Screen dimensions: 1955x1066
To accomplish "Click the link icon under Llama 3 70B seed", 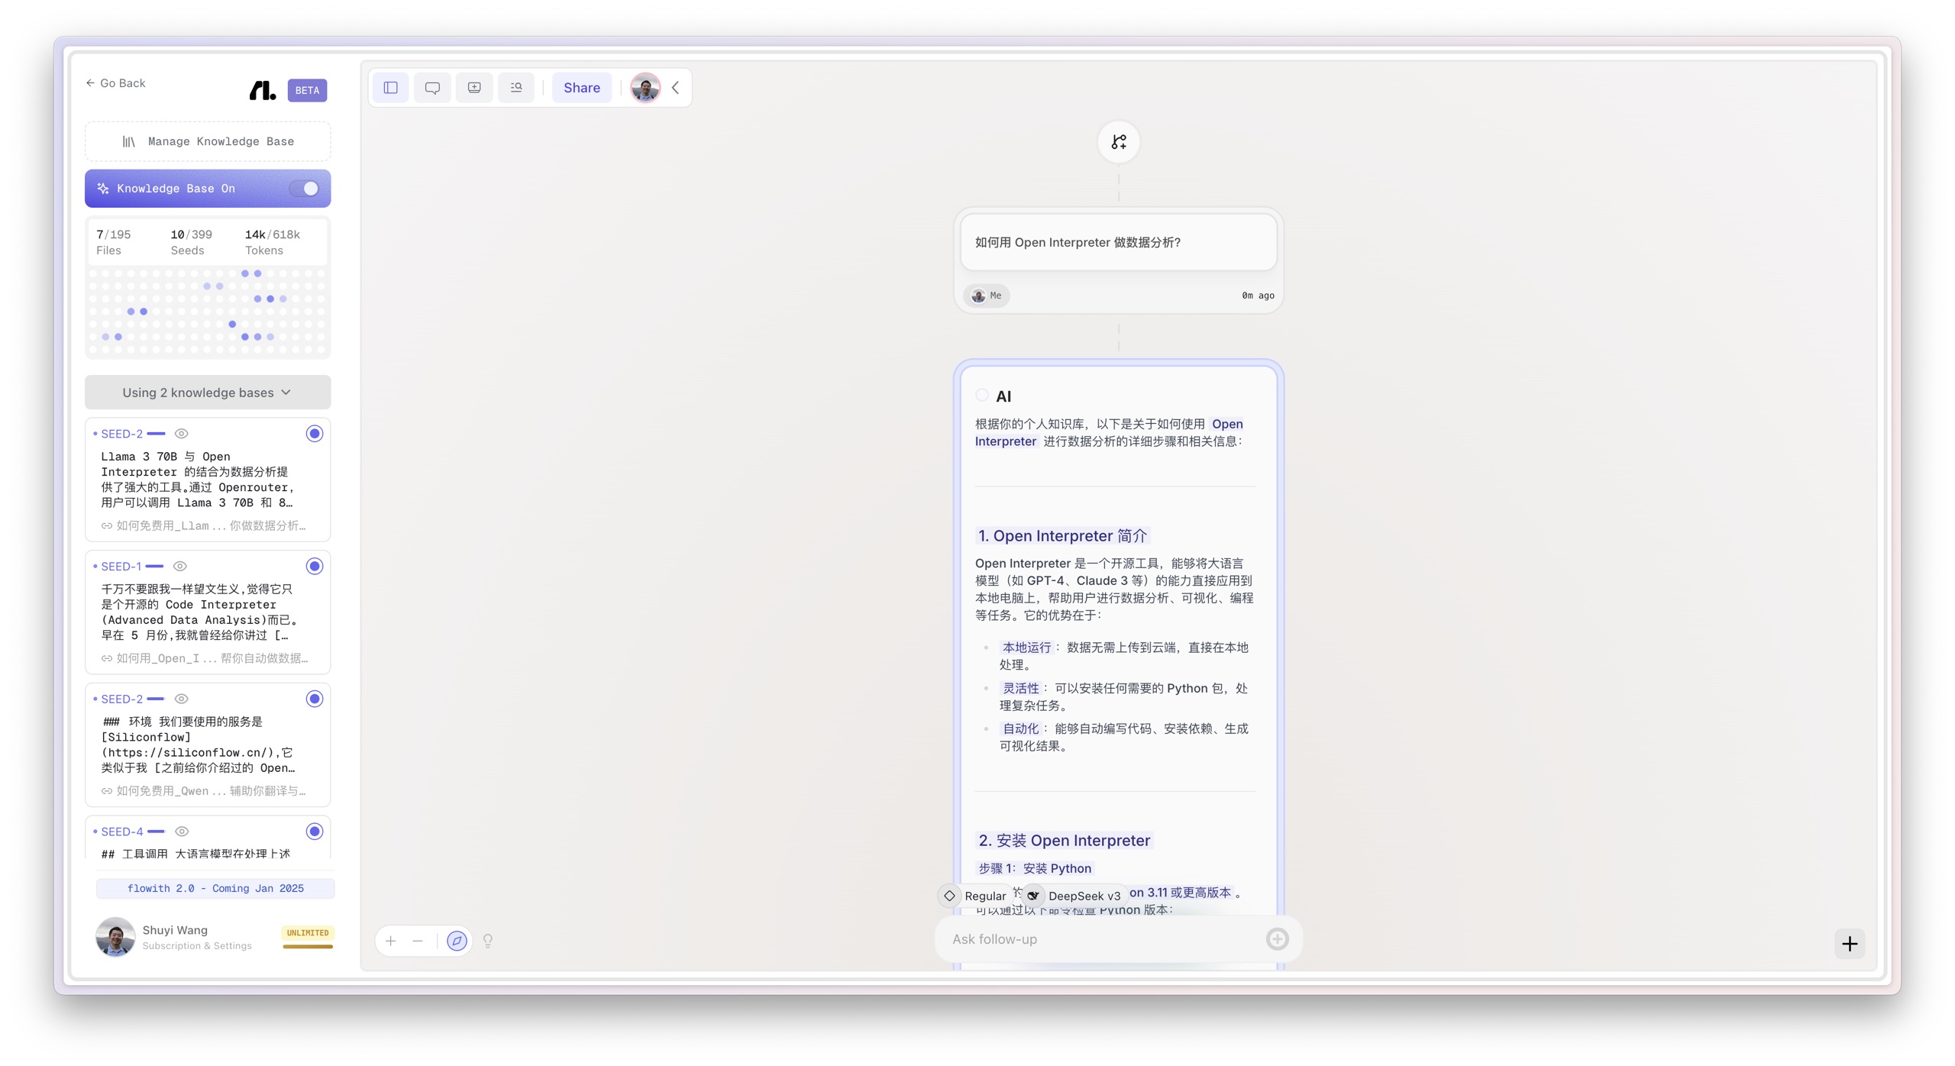I will point(107,525).
